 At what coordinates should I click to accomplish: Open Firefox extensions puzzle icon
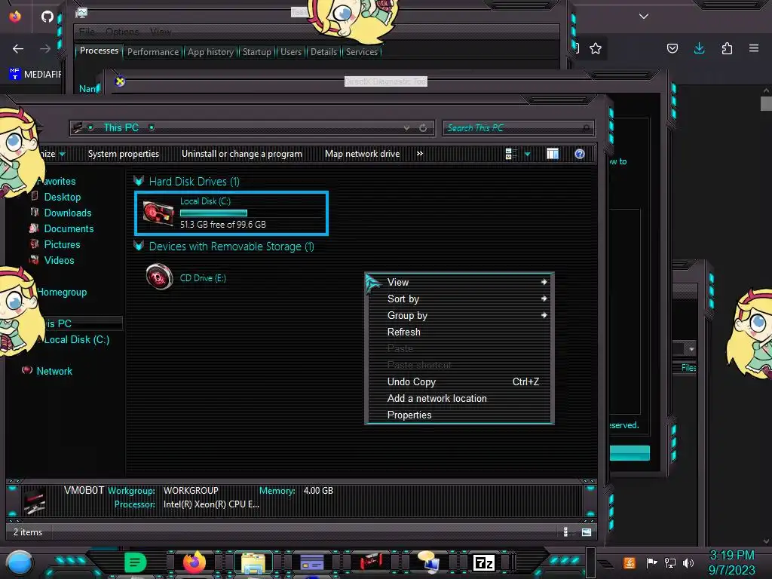(727, 48)
